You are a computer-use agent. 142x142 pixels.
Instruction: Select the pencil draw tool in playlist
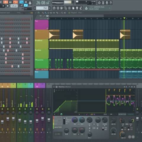click(43, 13)
